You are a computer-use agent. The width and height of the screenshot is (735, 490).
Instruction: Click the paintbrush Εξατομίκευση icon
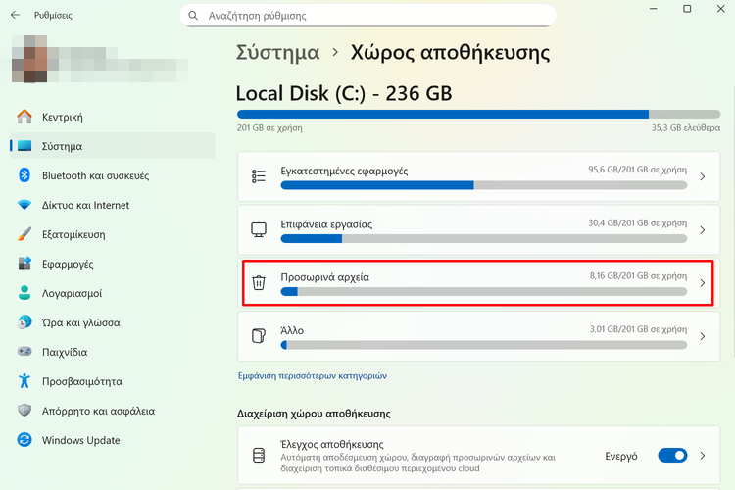(24, 234)
